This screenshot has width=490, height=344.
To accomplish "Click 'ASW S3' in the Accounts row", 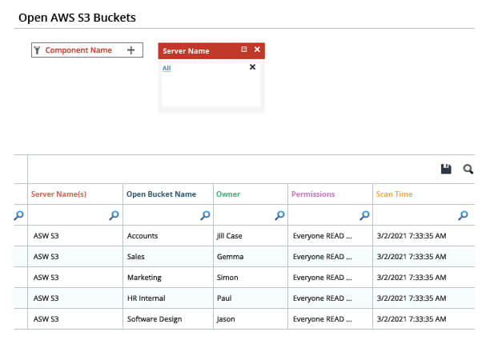I will [x=46, y=236].
